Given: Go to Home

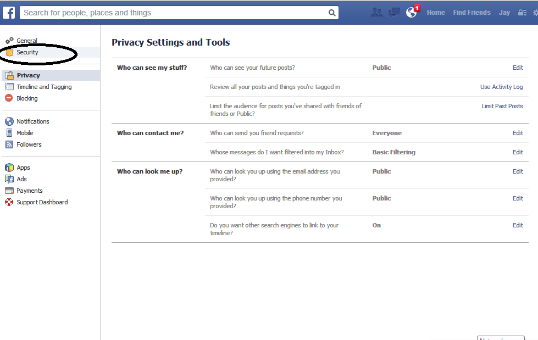Looking at the screenshot, I should coord(436,12).
